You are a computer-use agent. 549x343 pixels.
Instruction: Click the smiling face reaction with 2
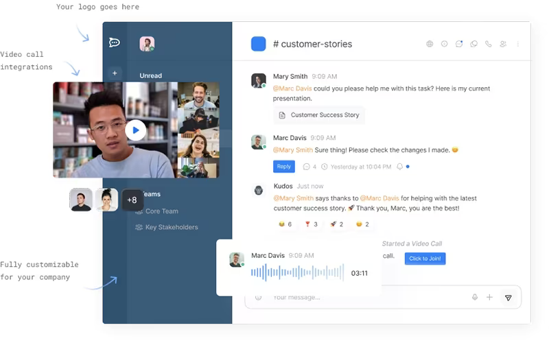362,224
